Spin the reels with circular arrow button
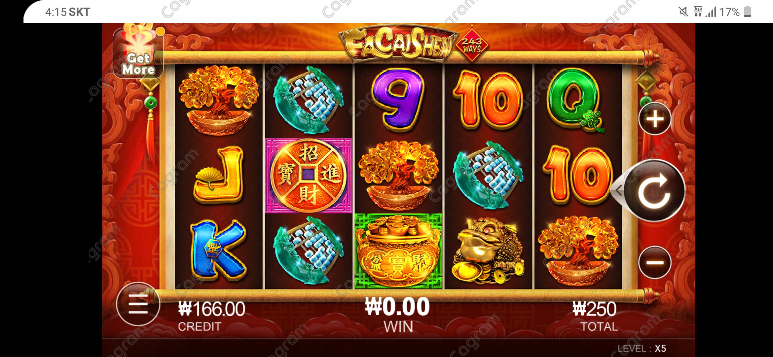This screenshot has width=773, height=357. point(654,191)
